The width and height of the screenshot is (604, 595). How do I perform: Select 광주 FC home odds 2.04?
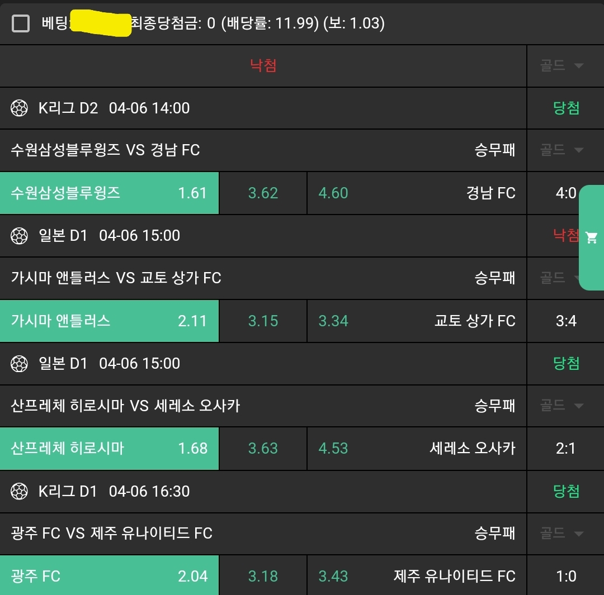110,575
